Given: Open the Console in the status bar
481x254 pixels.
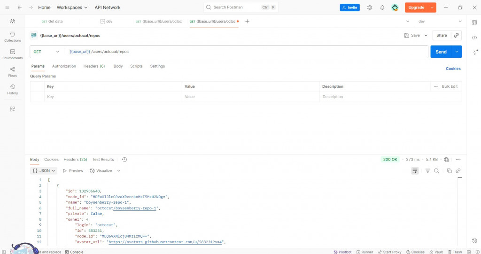Looking at the screenshot, I should point(74,252).
